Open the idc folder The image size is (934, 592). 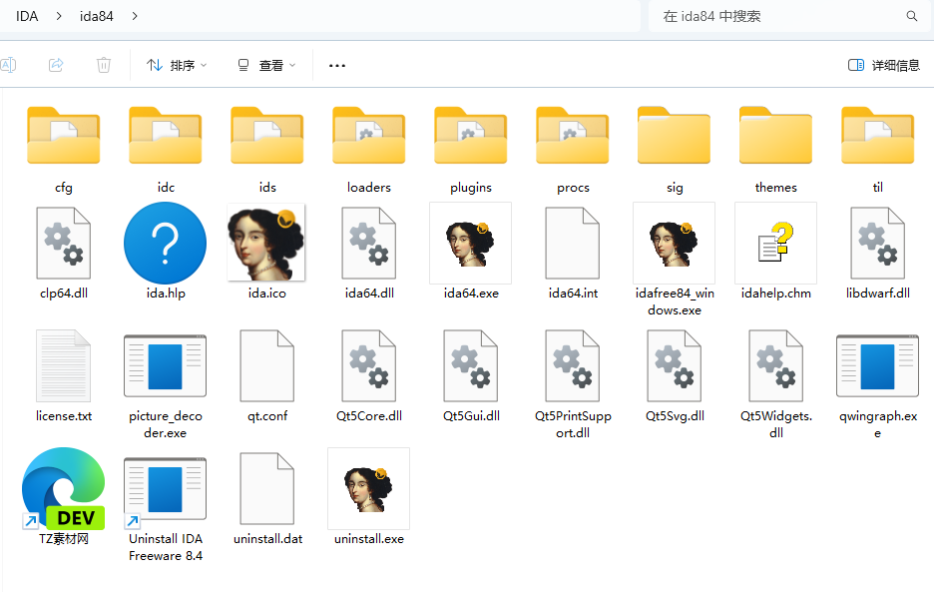click(166, 136)
